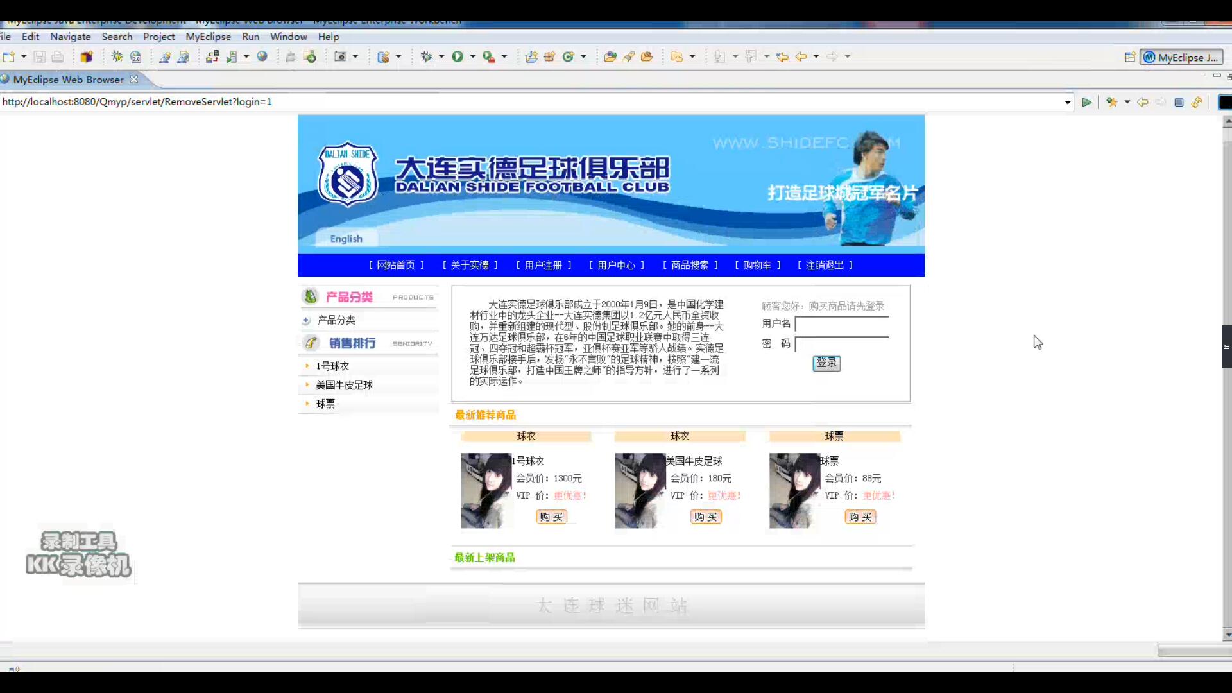Open the MyEclipse menu
1232x693 pixels.
pos(208,37)
